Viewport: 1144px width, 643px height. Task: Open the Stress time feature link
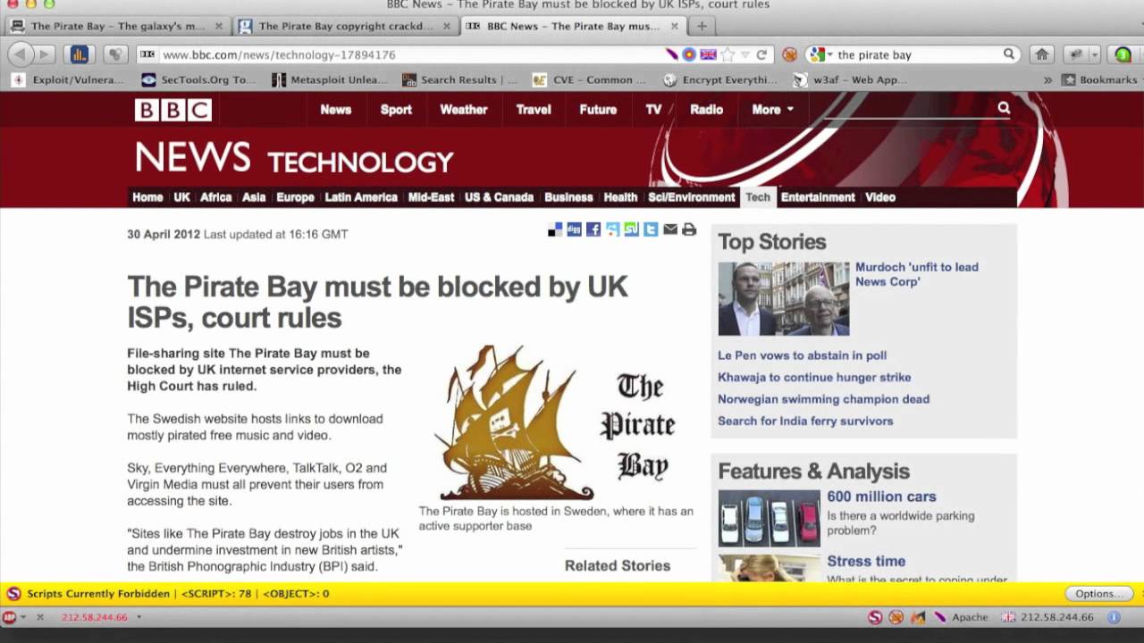point(866,561)
